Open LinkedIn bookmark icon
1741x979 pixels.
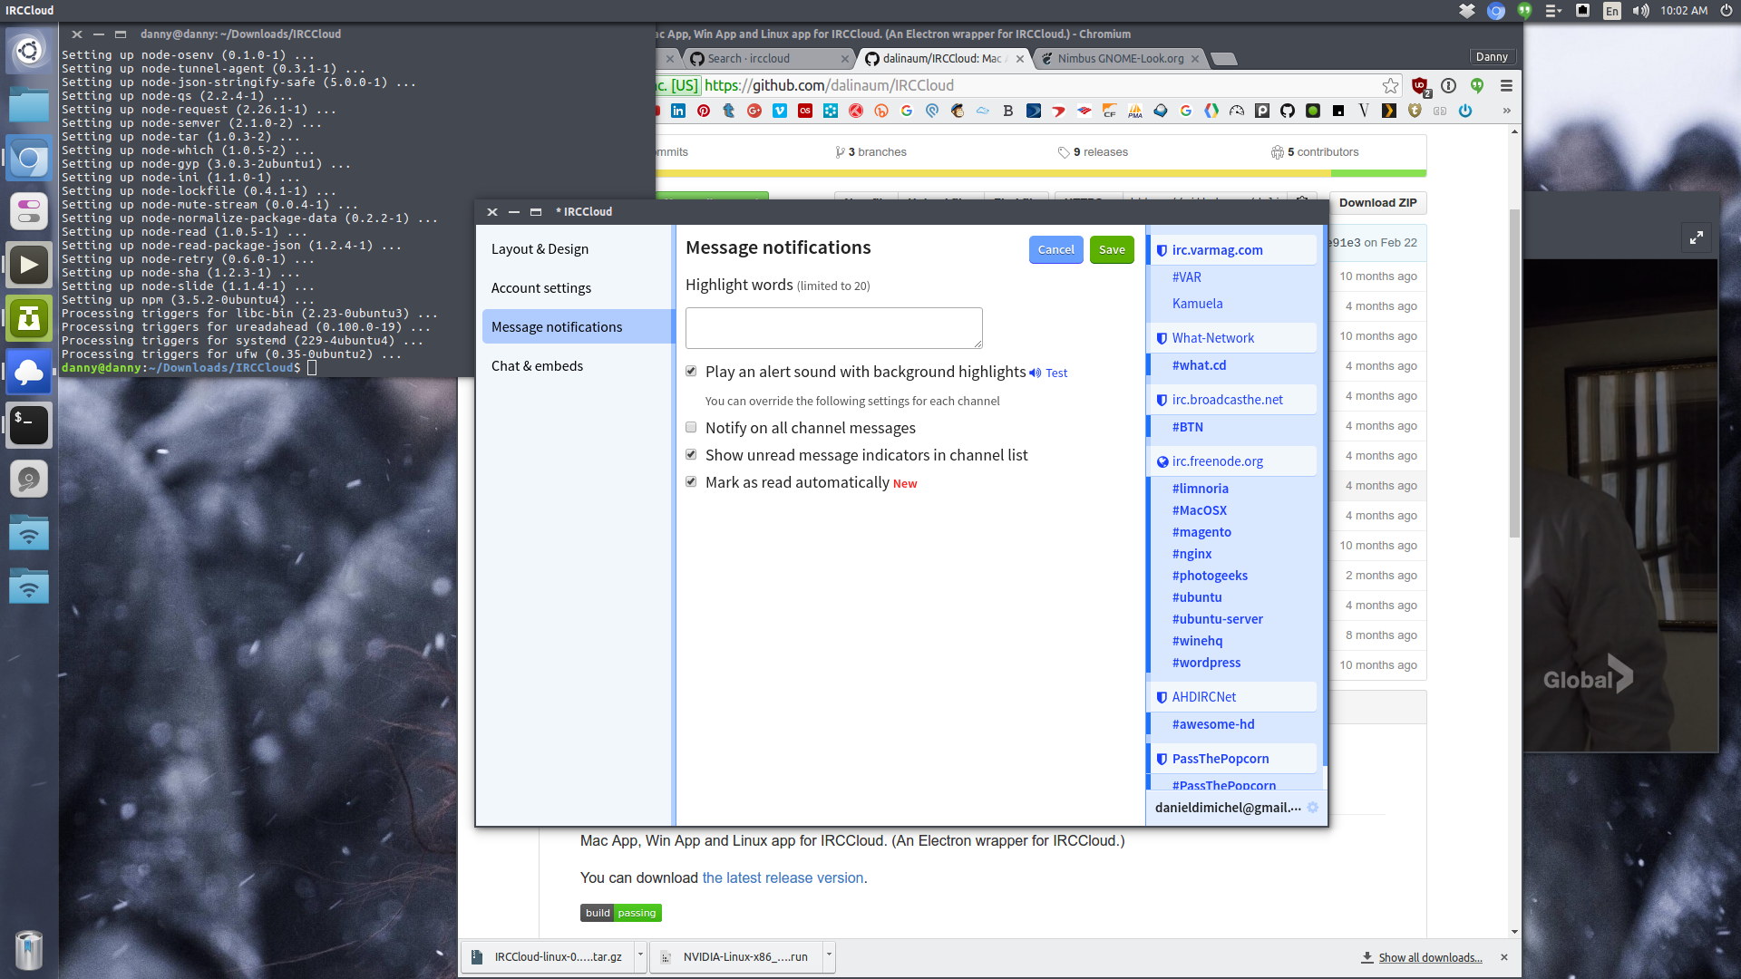[x=678, y=111]
